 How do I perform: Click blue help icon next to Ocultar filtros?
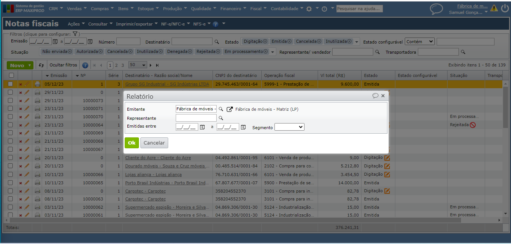[x=85, y=65]
